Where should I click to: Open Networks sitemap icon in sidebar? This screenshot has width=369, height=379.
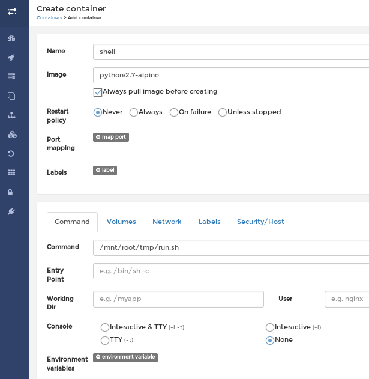(11, 115)
